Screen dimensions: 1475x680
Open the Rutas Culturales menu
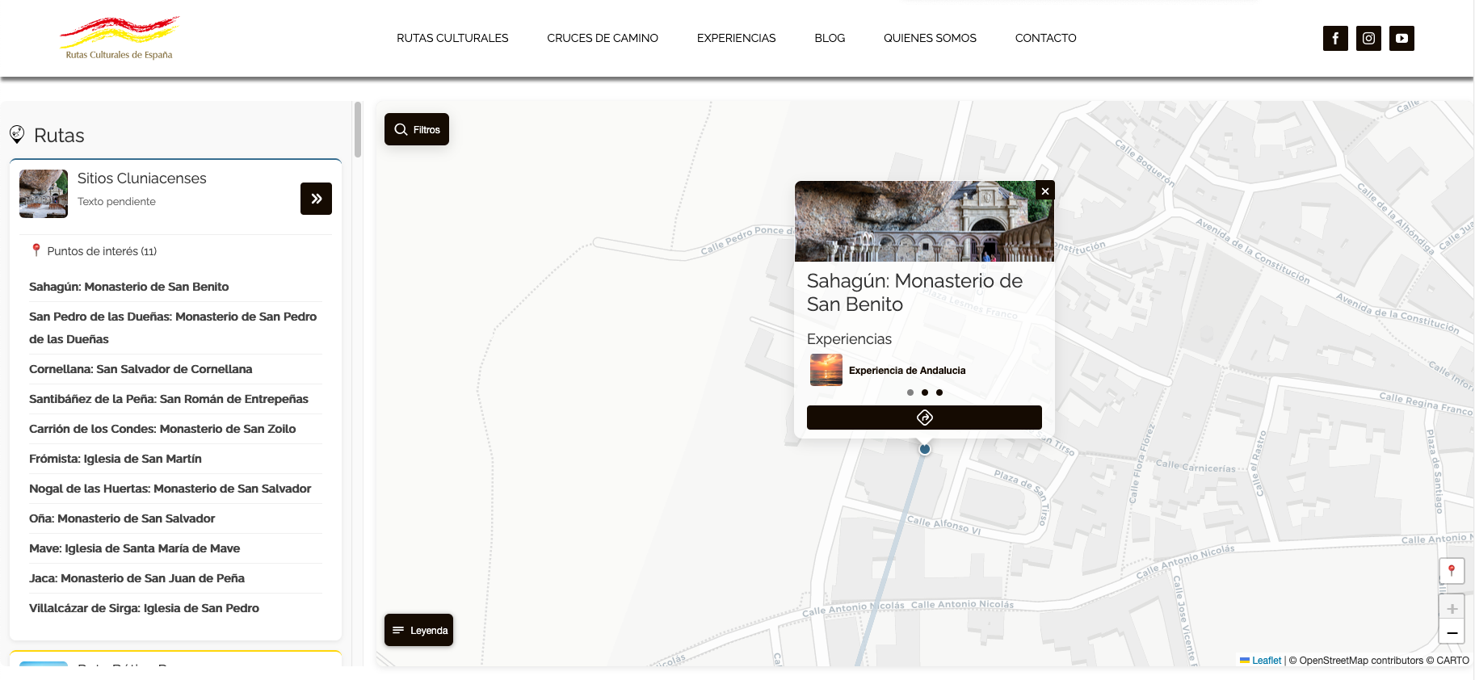(x=452, y=38)
